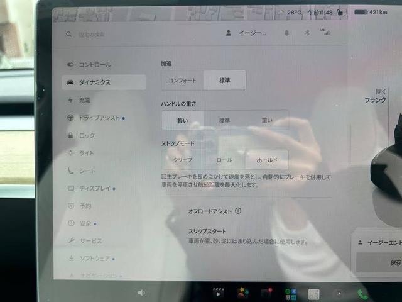Click the 421 km range text

tap(378, 12)
